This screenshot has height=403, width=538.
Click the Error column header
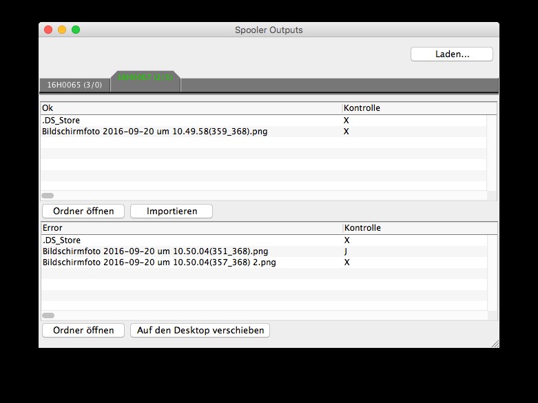pos(191,228)
